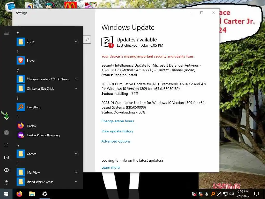
Task: Expand the IrfanView folder chevron
Action: click(x=76, y=172)
